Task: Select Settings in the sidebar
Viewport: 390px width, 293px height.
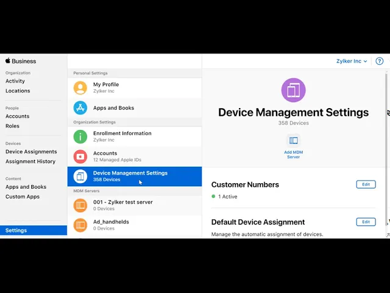Action: coord(34,230)
